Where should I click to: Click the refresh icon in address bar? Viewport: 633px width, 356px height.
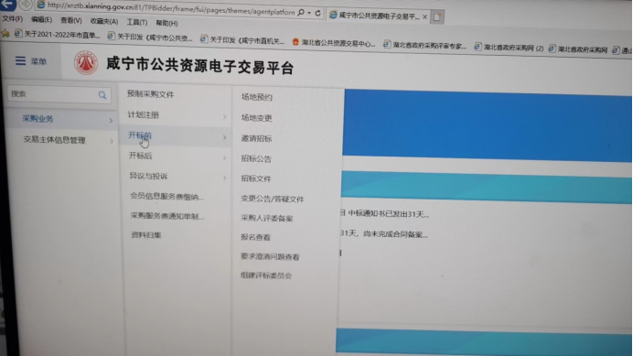click(317, 13)
